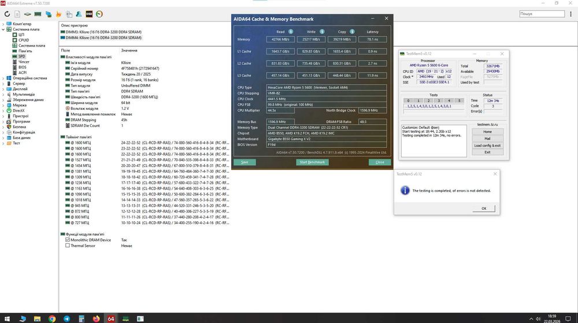Image resolution: width=578 pixels, height=323 pixels.
Task: Click Exit button in TestMem5
Action: coord(487,153)
